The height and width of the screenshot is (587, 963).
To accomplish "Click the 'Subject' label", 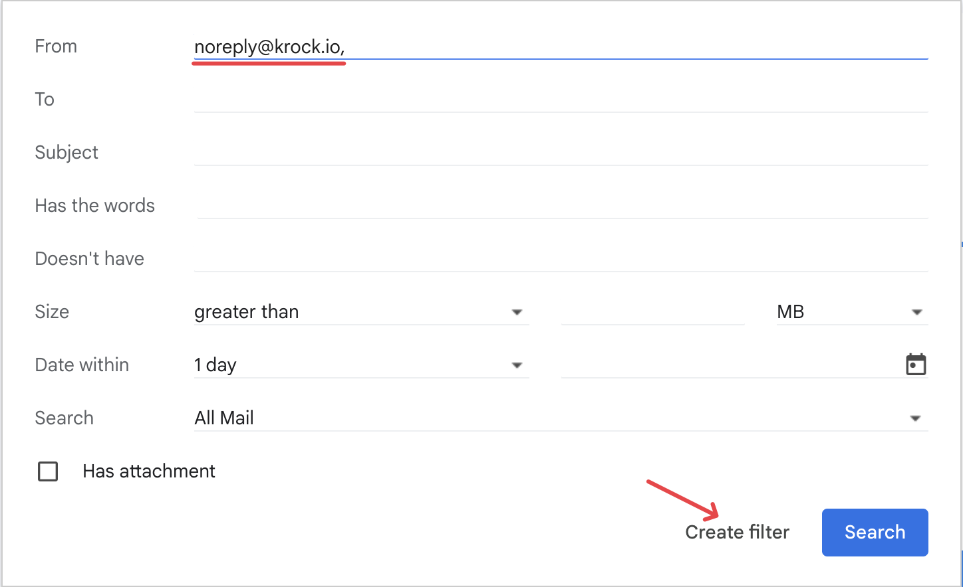I will point(67,153).
